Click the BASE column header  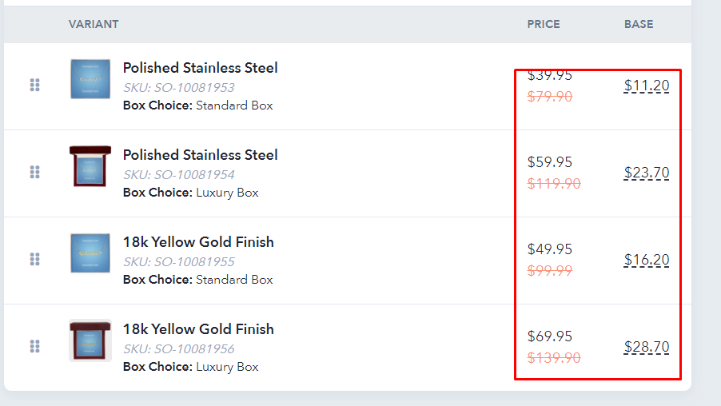tap(639, 24)
